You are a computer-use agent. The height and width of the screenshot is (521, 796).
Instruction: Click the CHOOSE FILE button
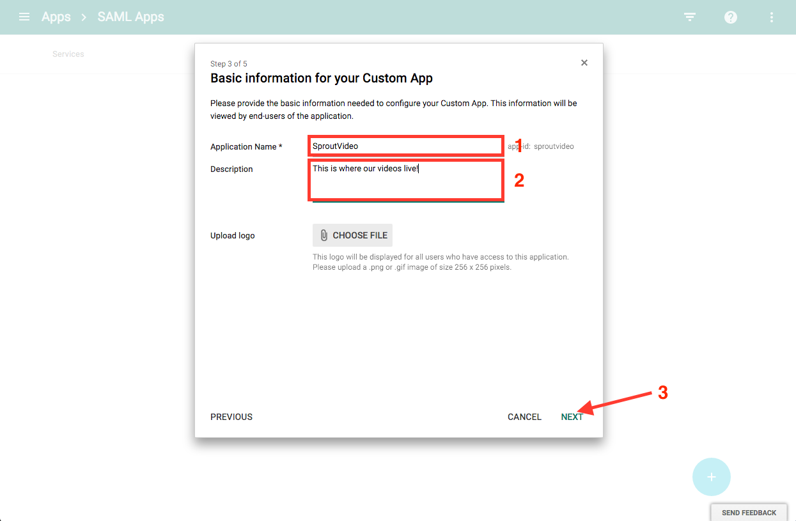(352, 235)
